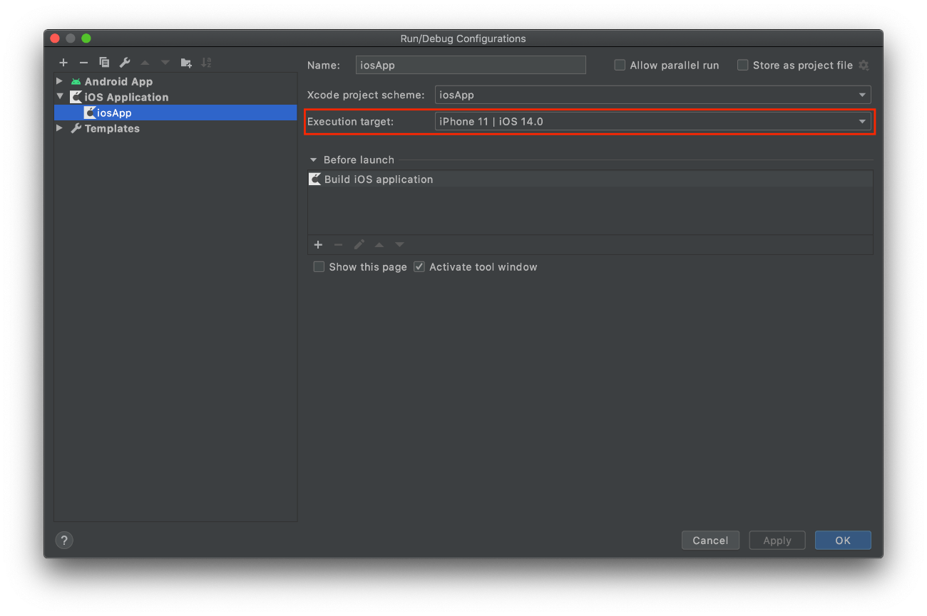Click the iOS Application category icon

[x=76, y=98]
